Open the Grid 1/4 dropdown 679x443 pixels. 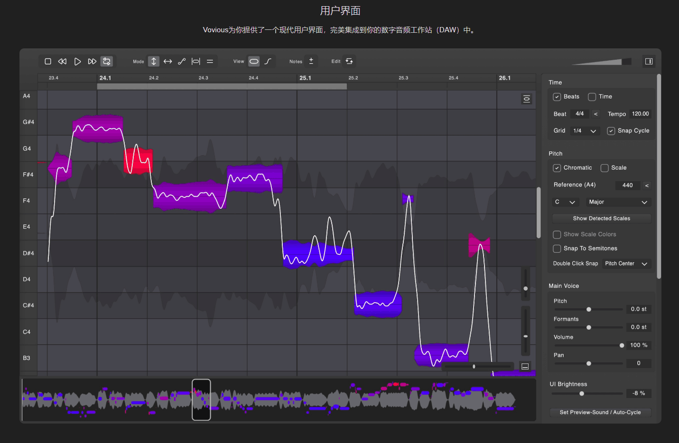[585, 130]
